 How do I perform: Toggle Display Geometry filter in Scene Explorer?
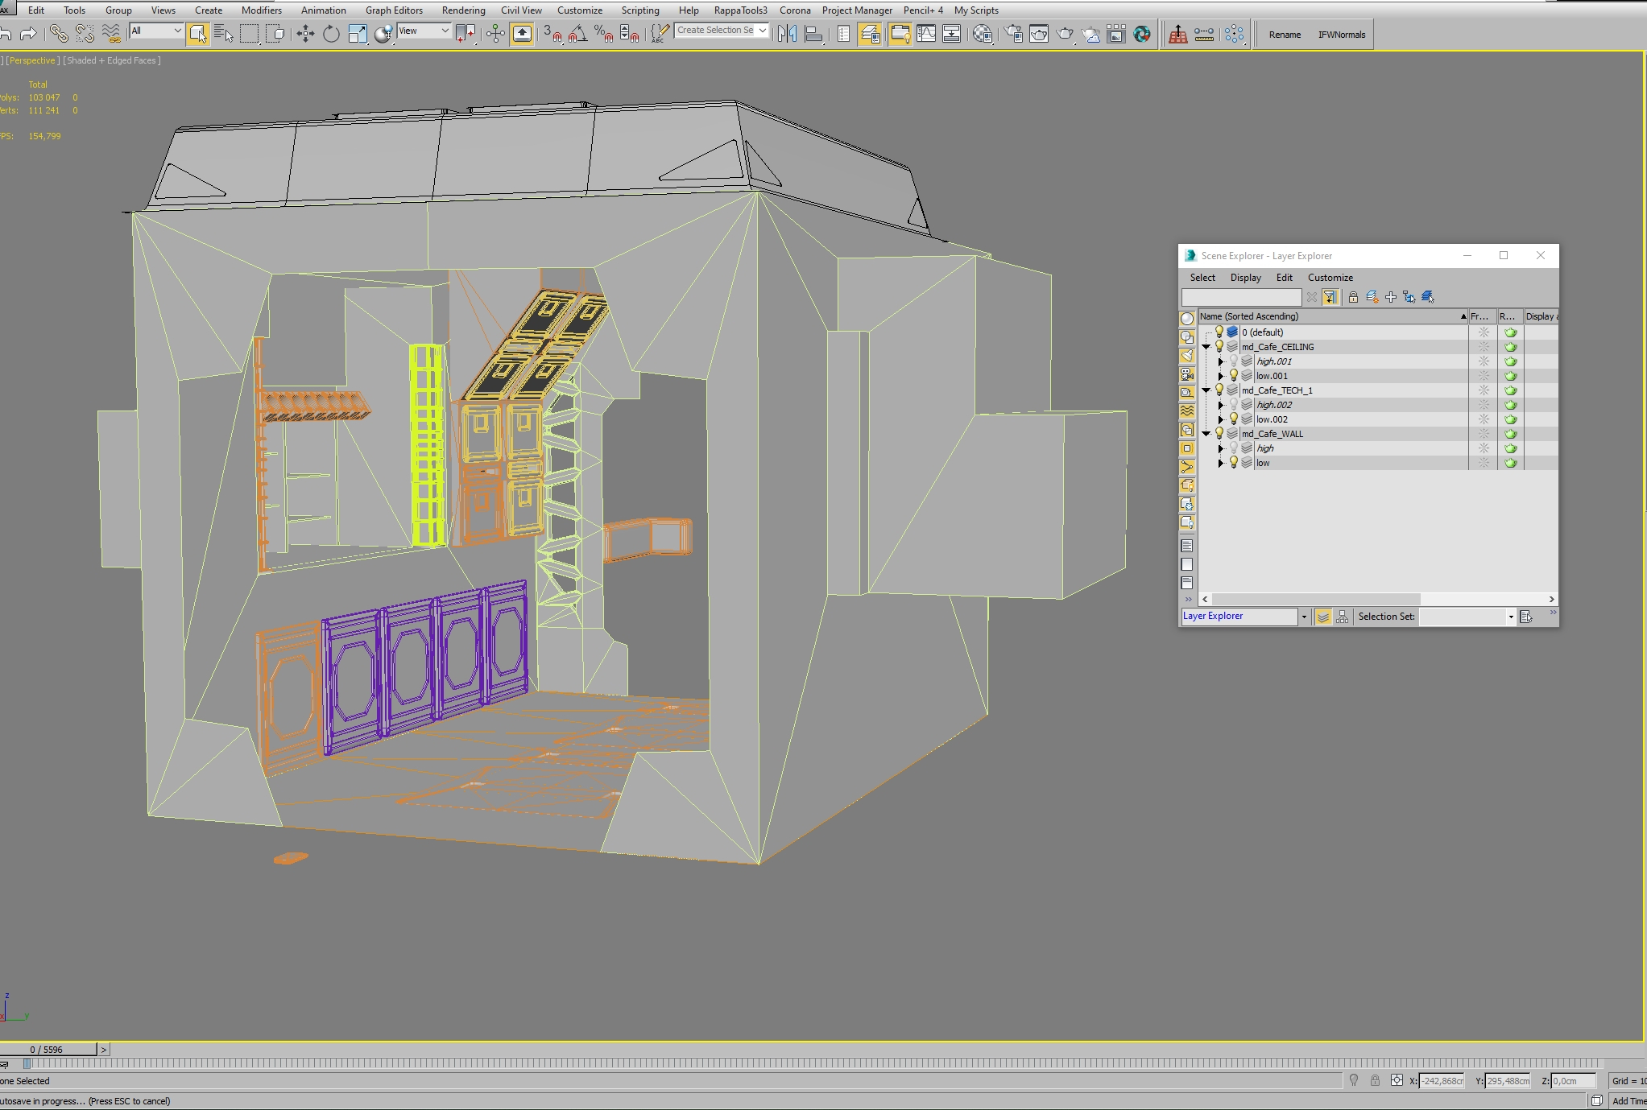point(1187,319)
